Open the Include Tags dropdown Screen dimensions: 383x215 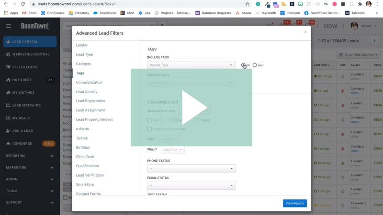[191, 65]
